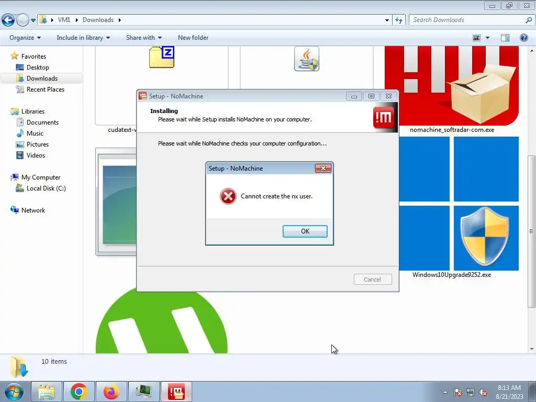Click the scrollbar up arrow in the file list
This screenshot has height=402, width=536.
[532, 51]
